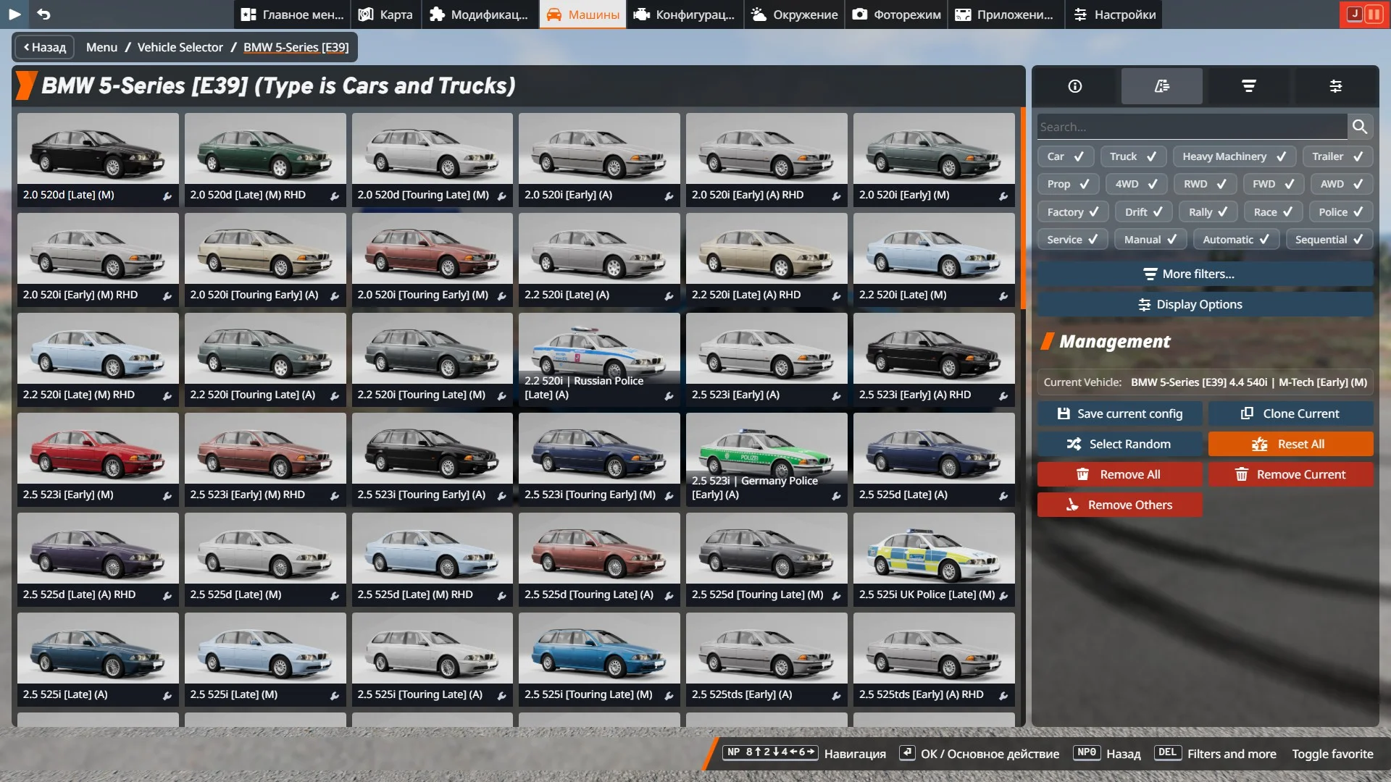Open the info tab icon in side panel

1075,86
